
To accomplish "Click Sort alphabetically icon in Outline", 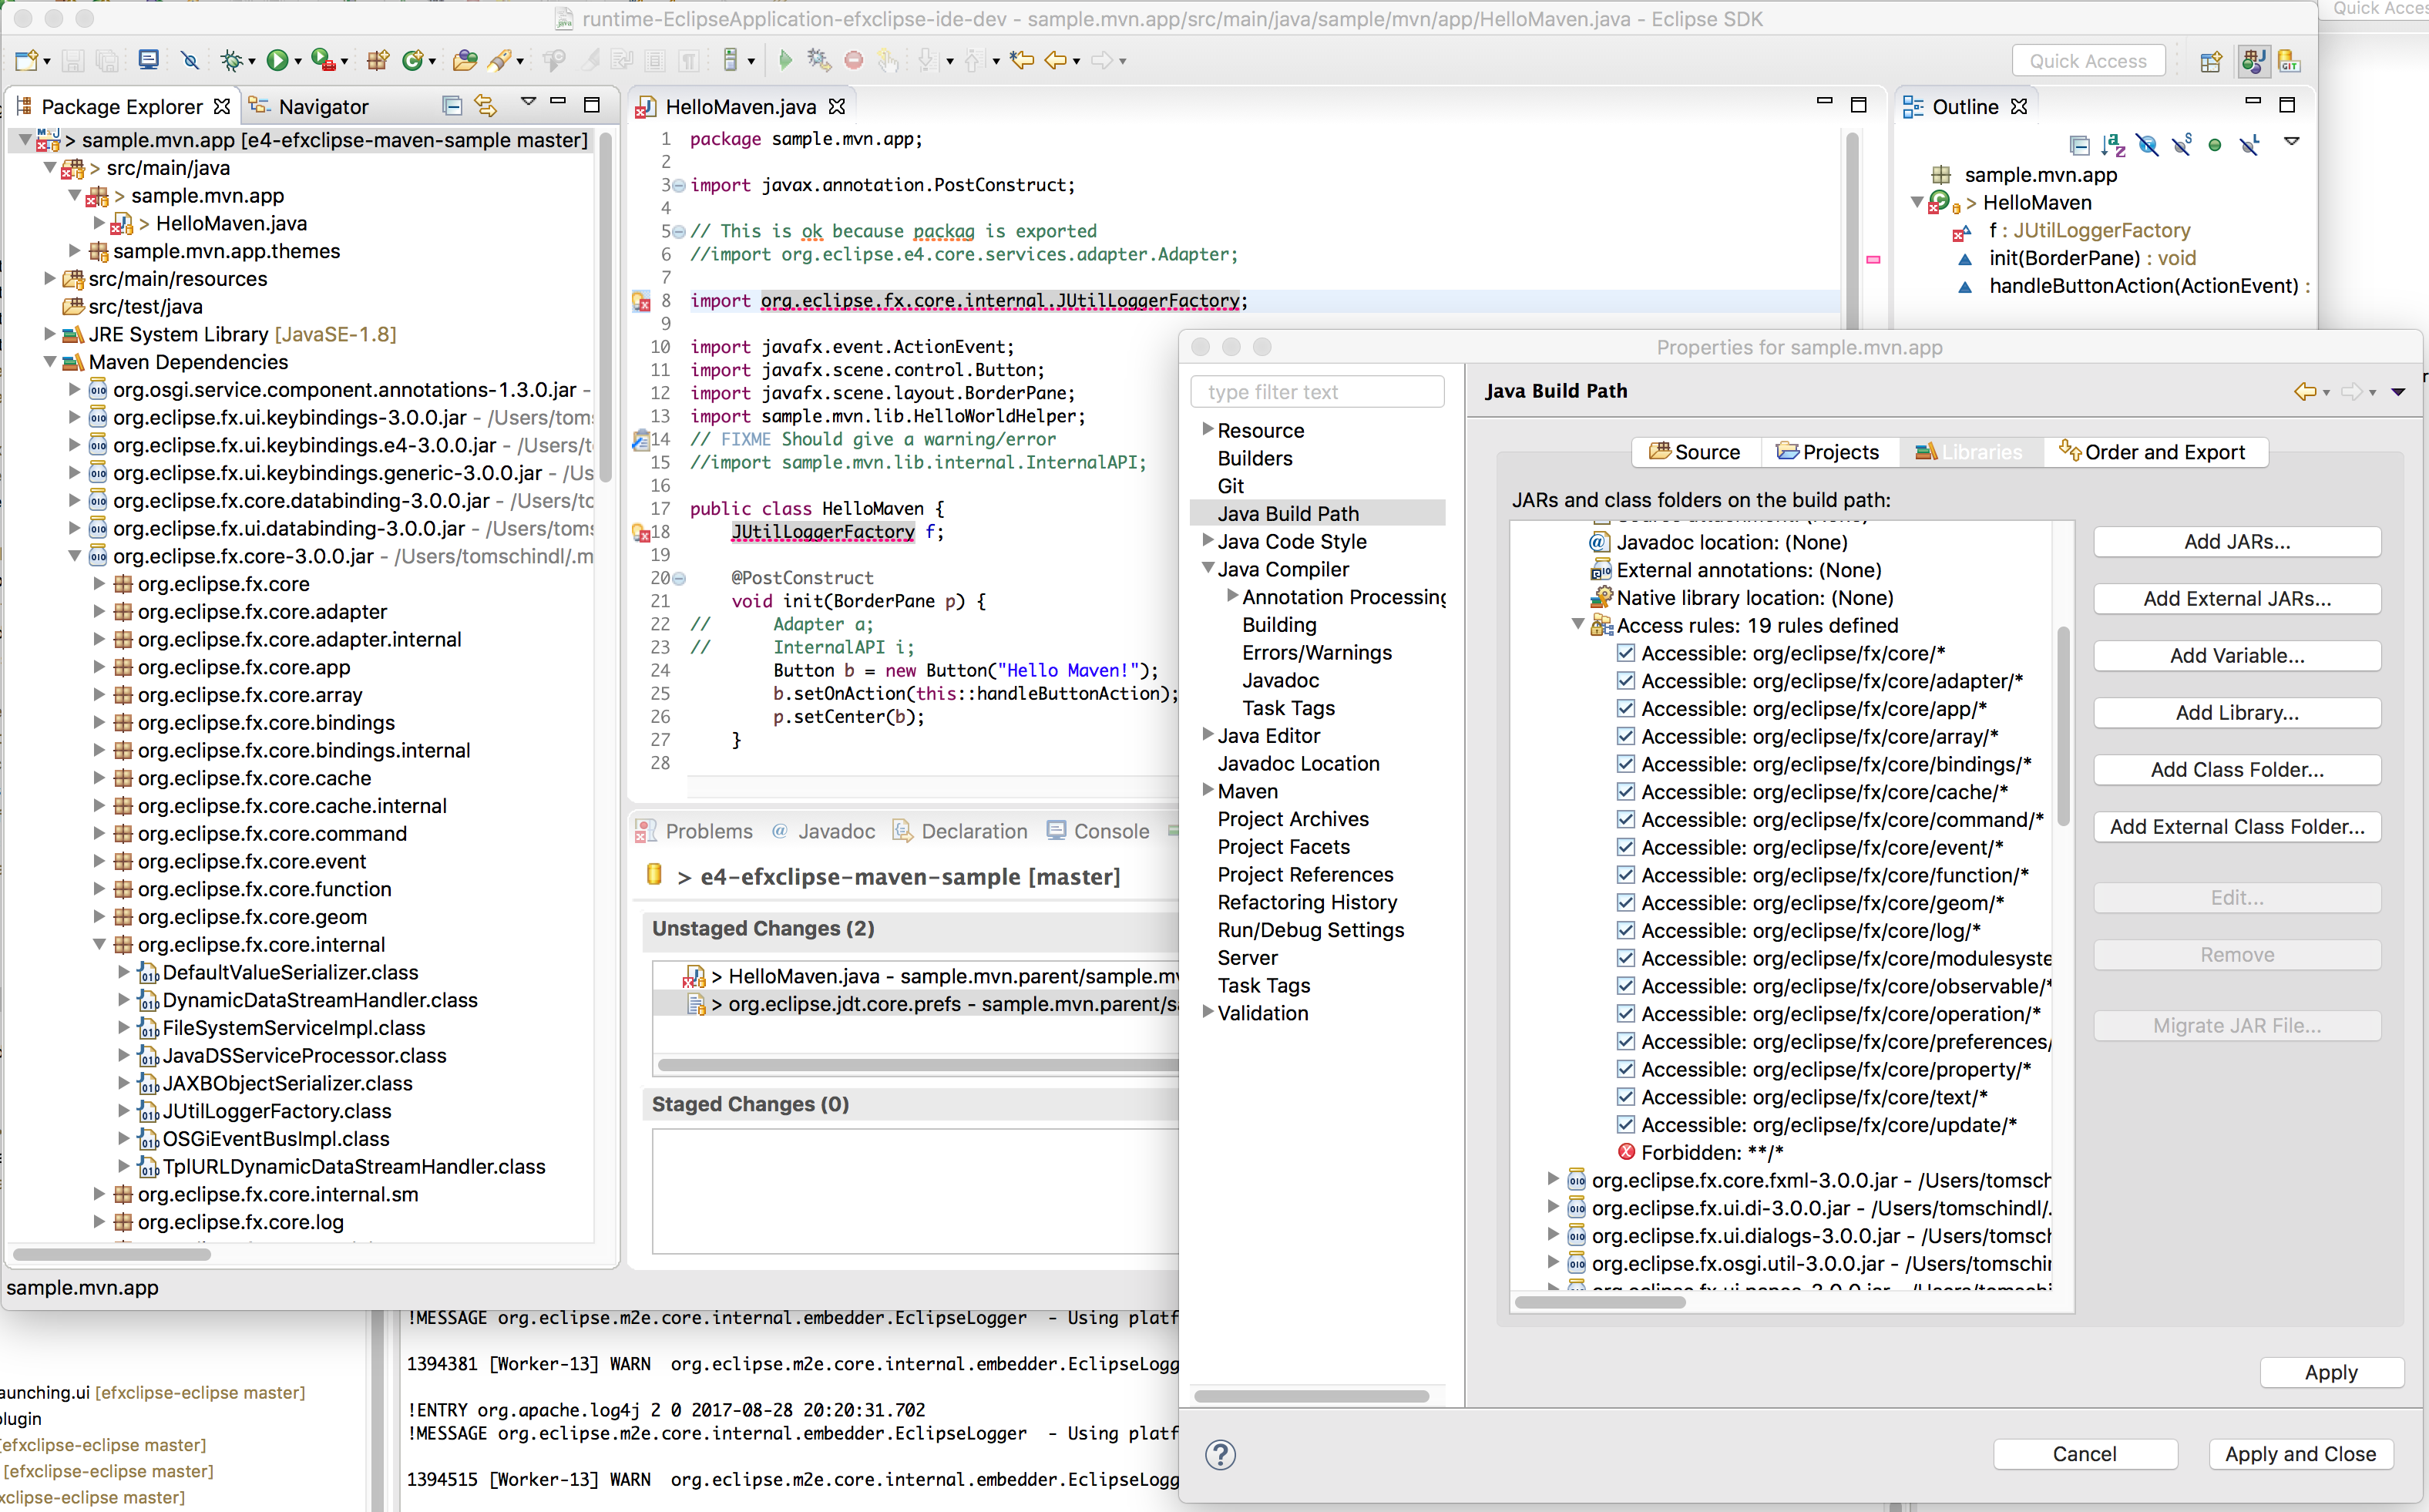I will coord(2113,145).
